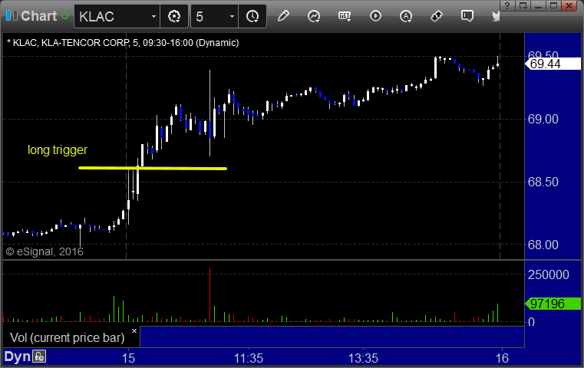Image resolution: width=584 pixels, height=368 pixels.
Task: Click the green 97196 volume value label
Action: click(x=553, y=304)
